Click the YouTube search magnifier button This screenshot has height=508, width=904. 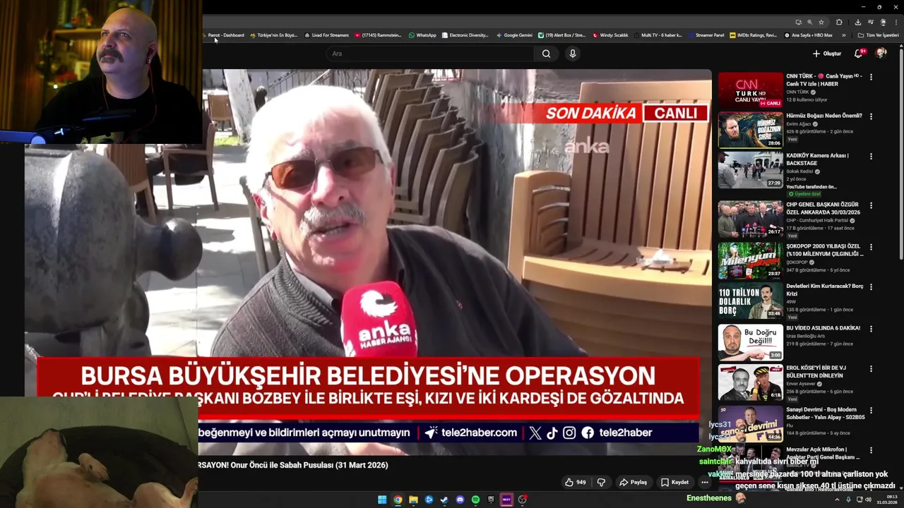(546, 54)
